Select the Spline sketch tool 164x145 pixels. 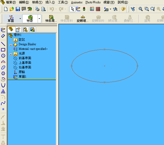[x=3, y=103]
